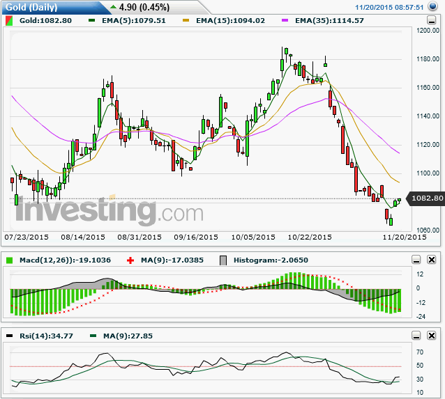Viewport: 445px width, 399px height.
Task: Click the orange EMA(15) legend swatch
Action: point(186,20)
